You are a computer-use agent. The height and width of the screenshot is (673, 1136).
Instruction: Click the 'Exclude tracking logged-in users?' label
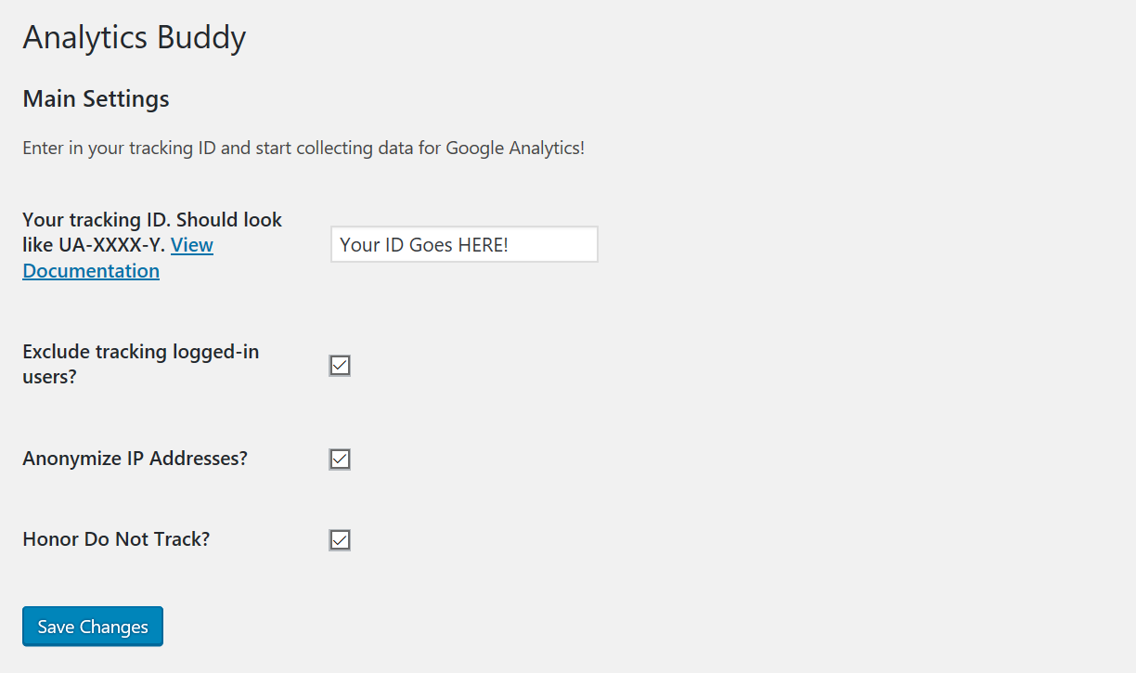coord(140,365)
